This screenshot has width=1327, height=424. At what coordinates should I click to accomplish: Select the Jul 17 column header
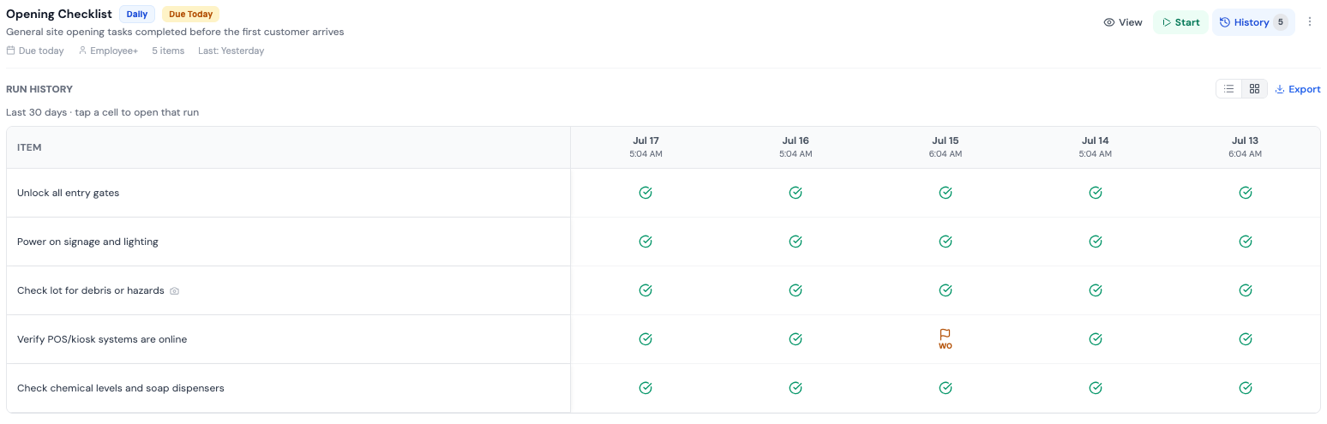(x=645, y=146)
